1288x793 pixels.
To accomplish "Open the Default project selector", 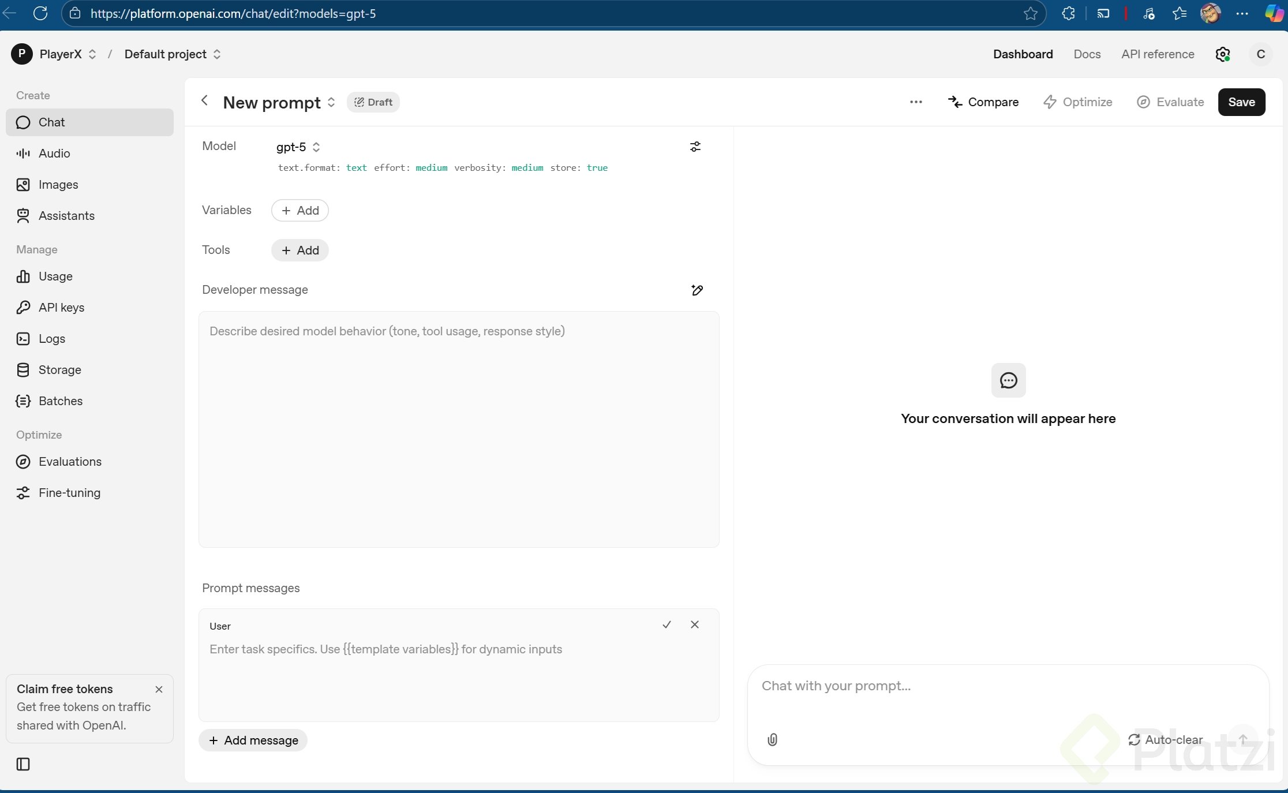I will pos(172,54).
